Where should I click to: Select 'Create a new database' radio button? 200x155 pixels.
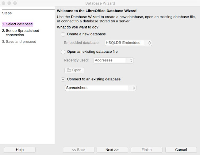click(x=63, y=34)
